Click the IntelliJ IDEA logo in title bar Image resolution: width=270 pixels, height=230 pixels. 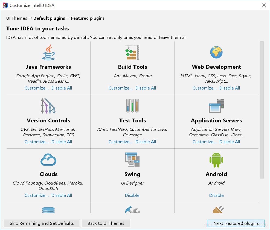click(x=5, y=5)
